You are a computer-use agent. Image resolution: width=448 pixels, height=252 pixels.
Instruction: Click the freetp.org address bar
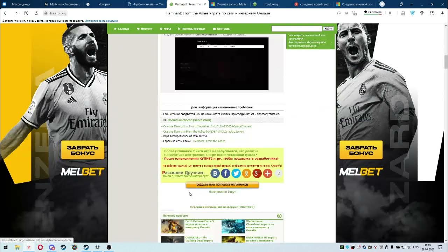58,13
